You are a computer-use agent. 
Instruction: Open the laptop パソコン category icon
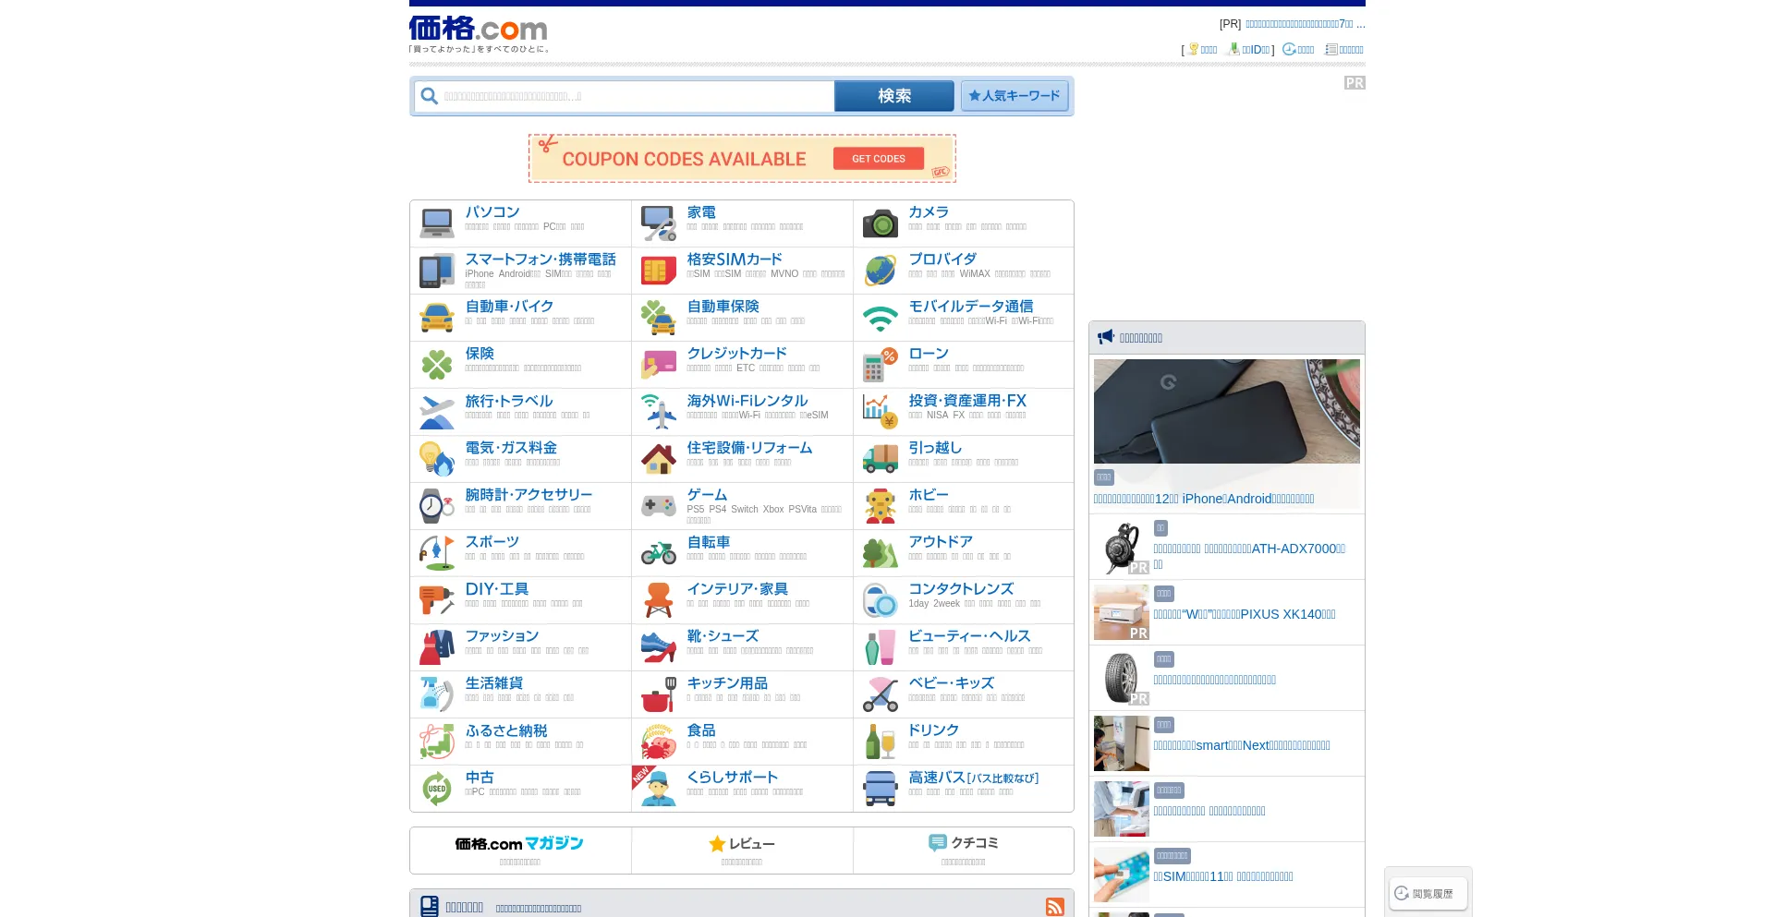[436, 223]
